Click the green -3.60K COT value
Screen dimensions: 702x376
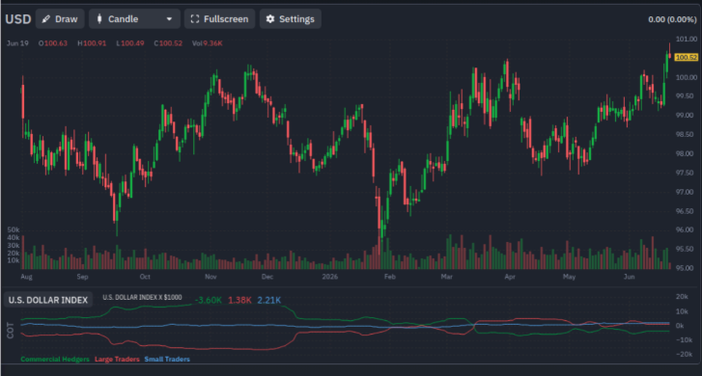coord(209,300)
